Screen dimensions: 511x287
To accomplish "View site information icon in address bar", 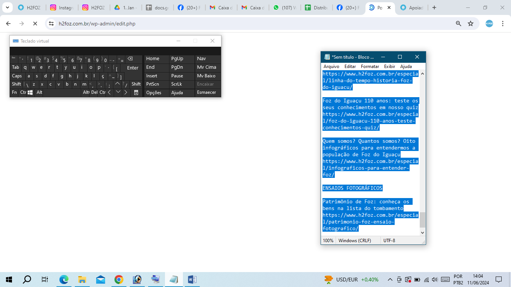I will coord(52,24).
